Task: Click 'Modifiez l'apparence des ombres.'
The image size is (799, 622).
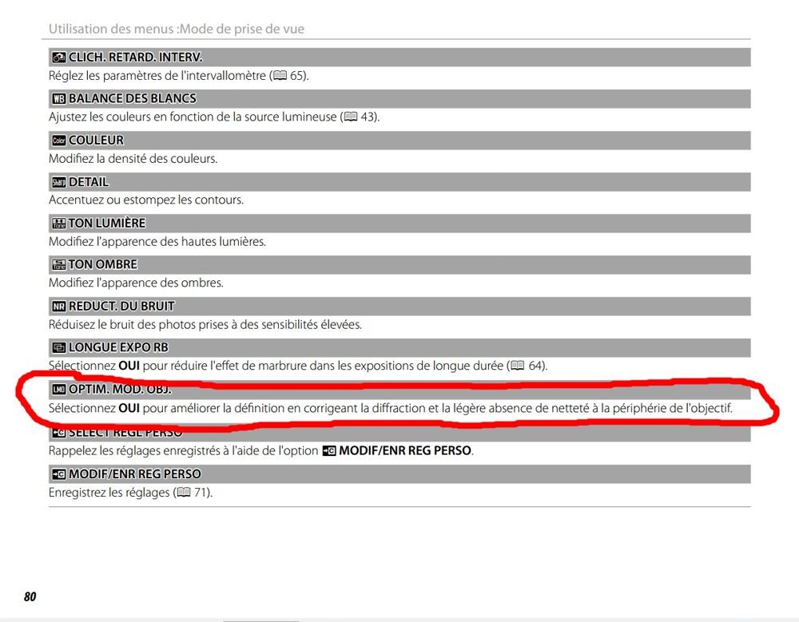Action: pyautogui.click(x=136, y=283)
